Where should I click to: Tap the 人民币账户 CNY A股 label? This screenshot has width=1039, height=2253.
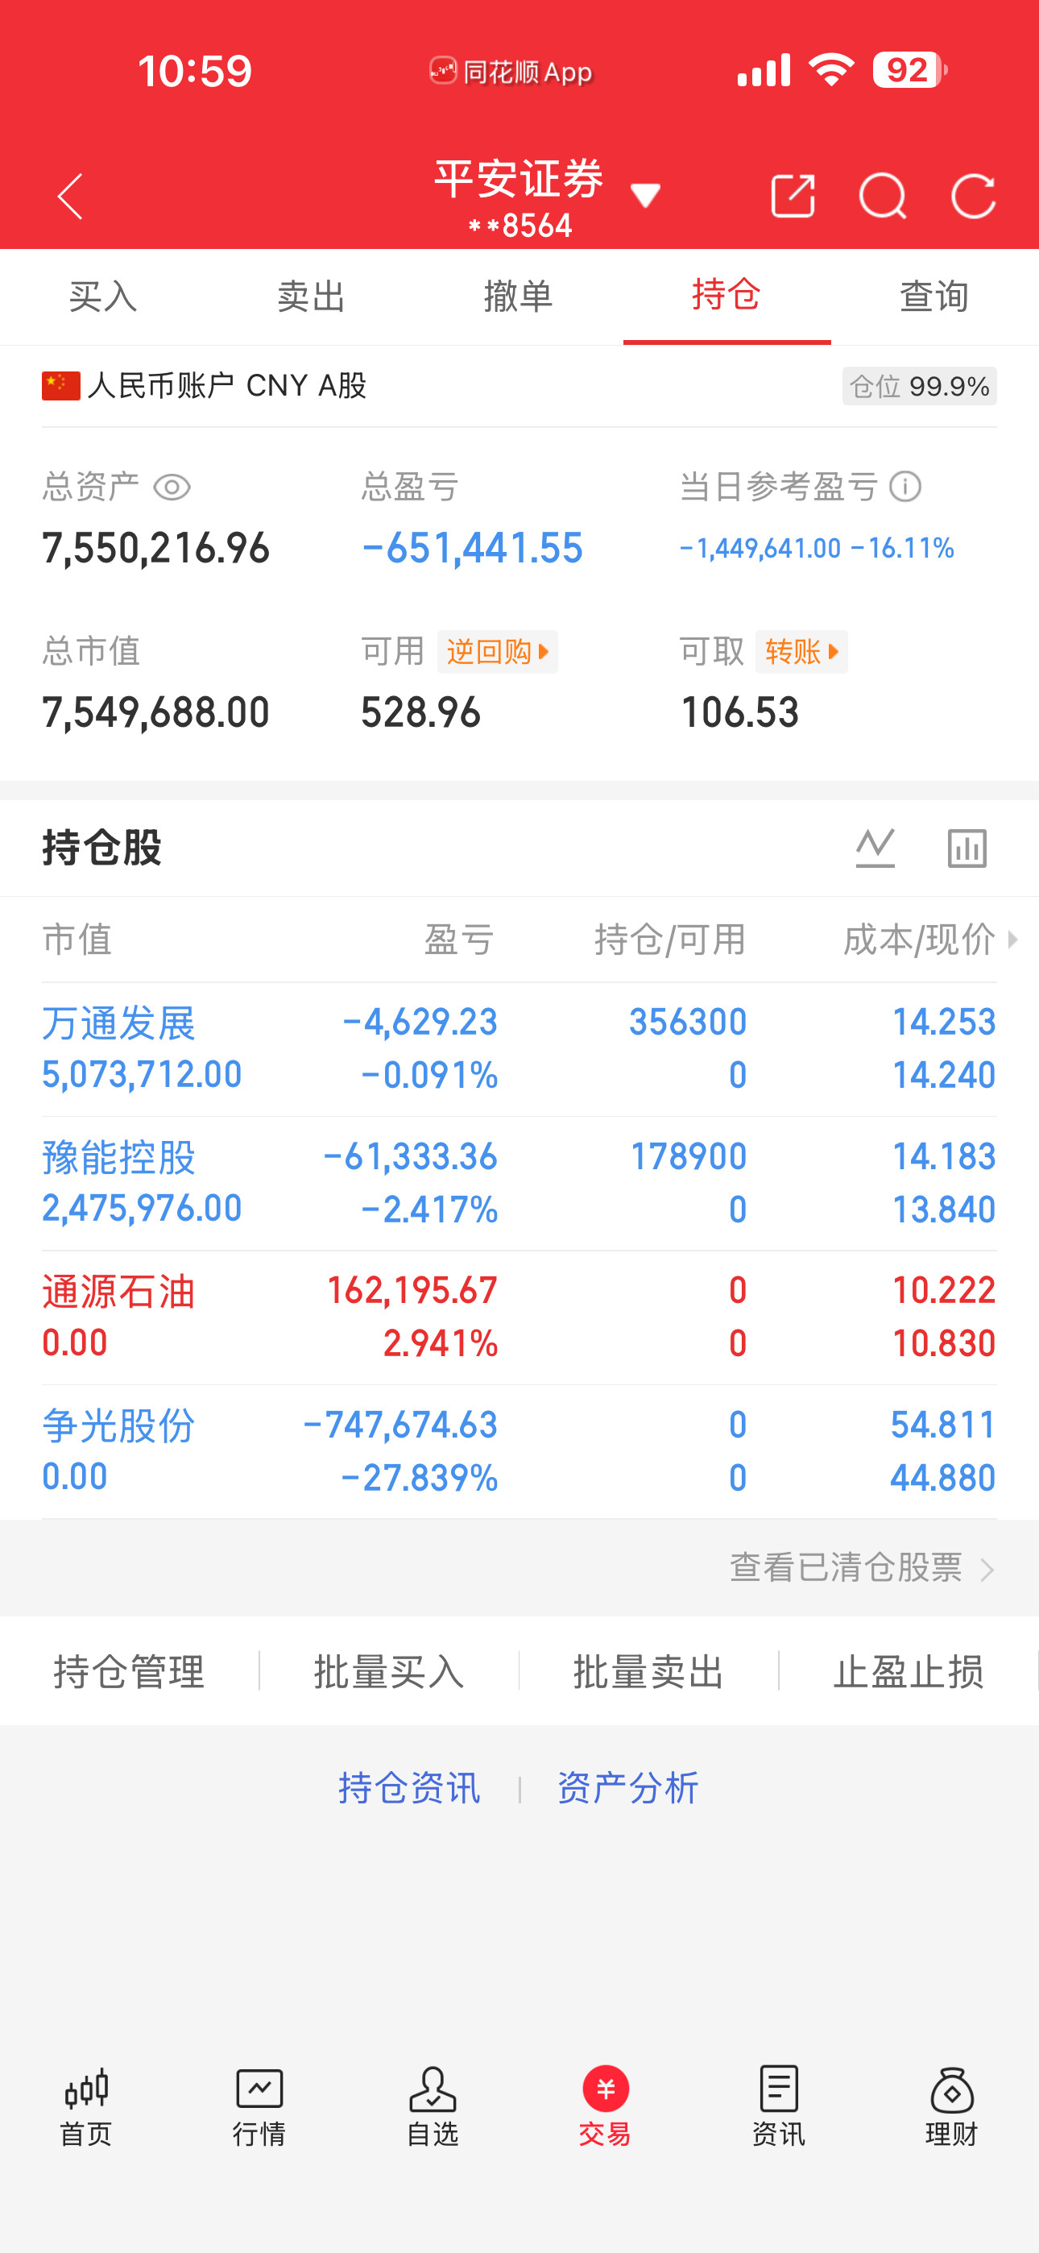tap(226, 386)
